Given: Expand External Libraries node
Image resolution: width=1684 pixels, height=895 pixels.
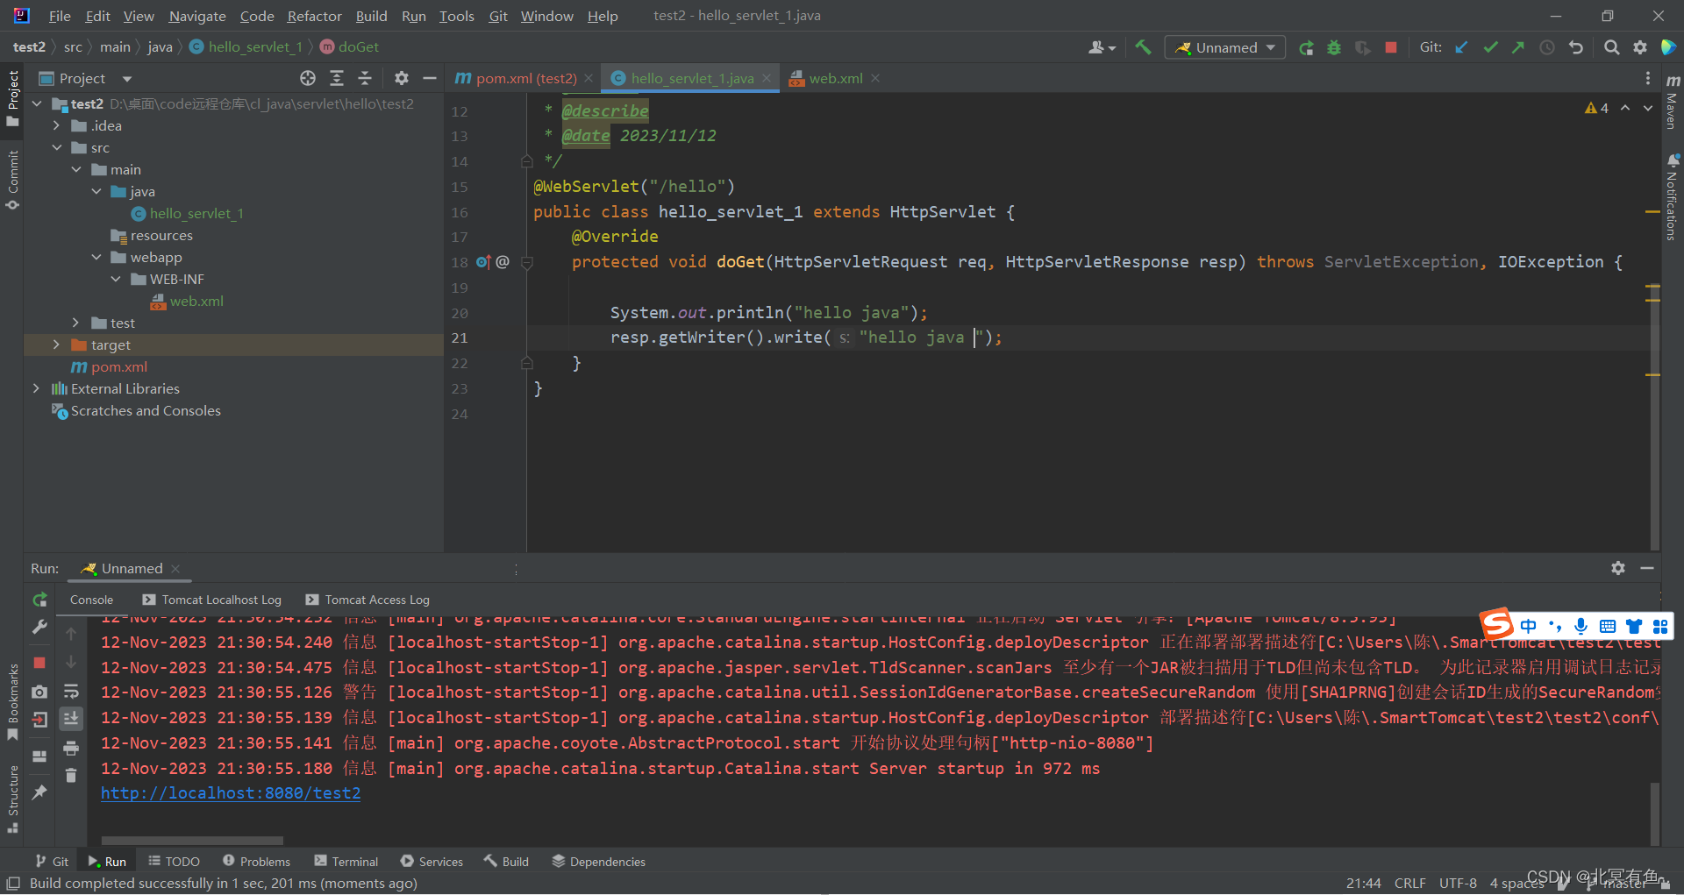Looking at the screenshot, I should [36, 388].
